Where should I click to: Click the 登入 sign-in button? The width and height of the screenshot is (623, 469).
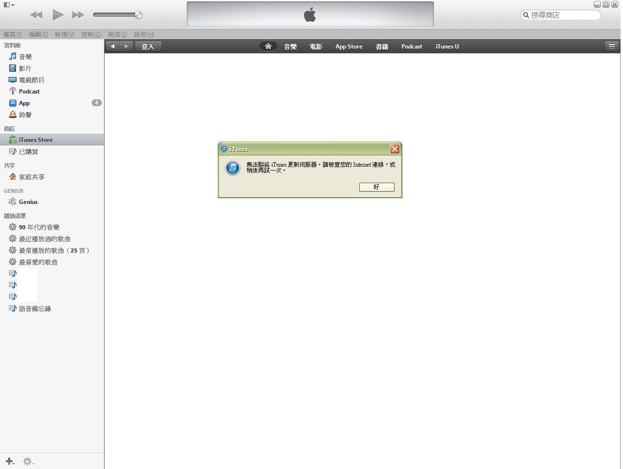click(x=148, y=47)
